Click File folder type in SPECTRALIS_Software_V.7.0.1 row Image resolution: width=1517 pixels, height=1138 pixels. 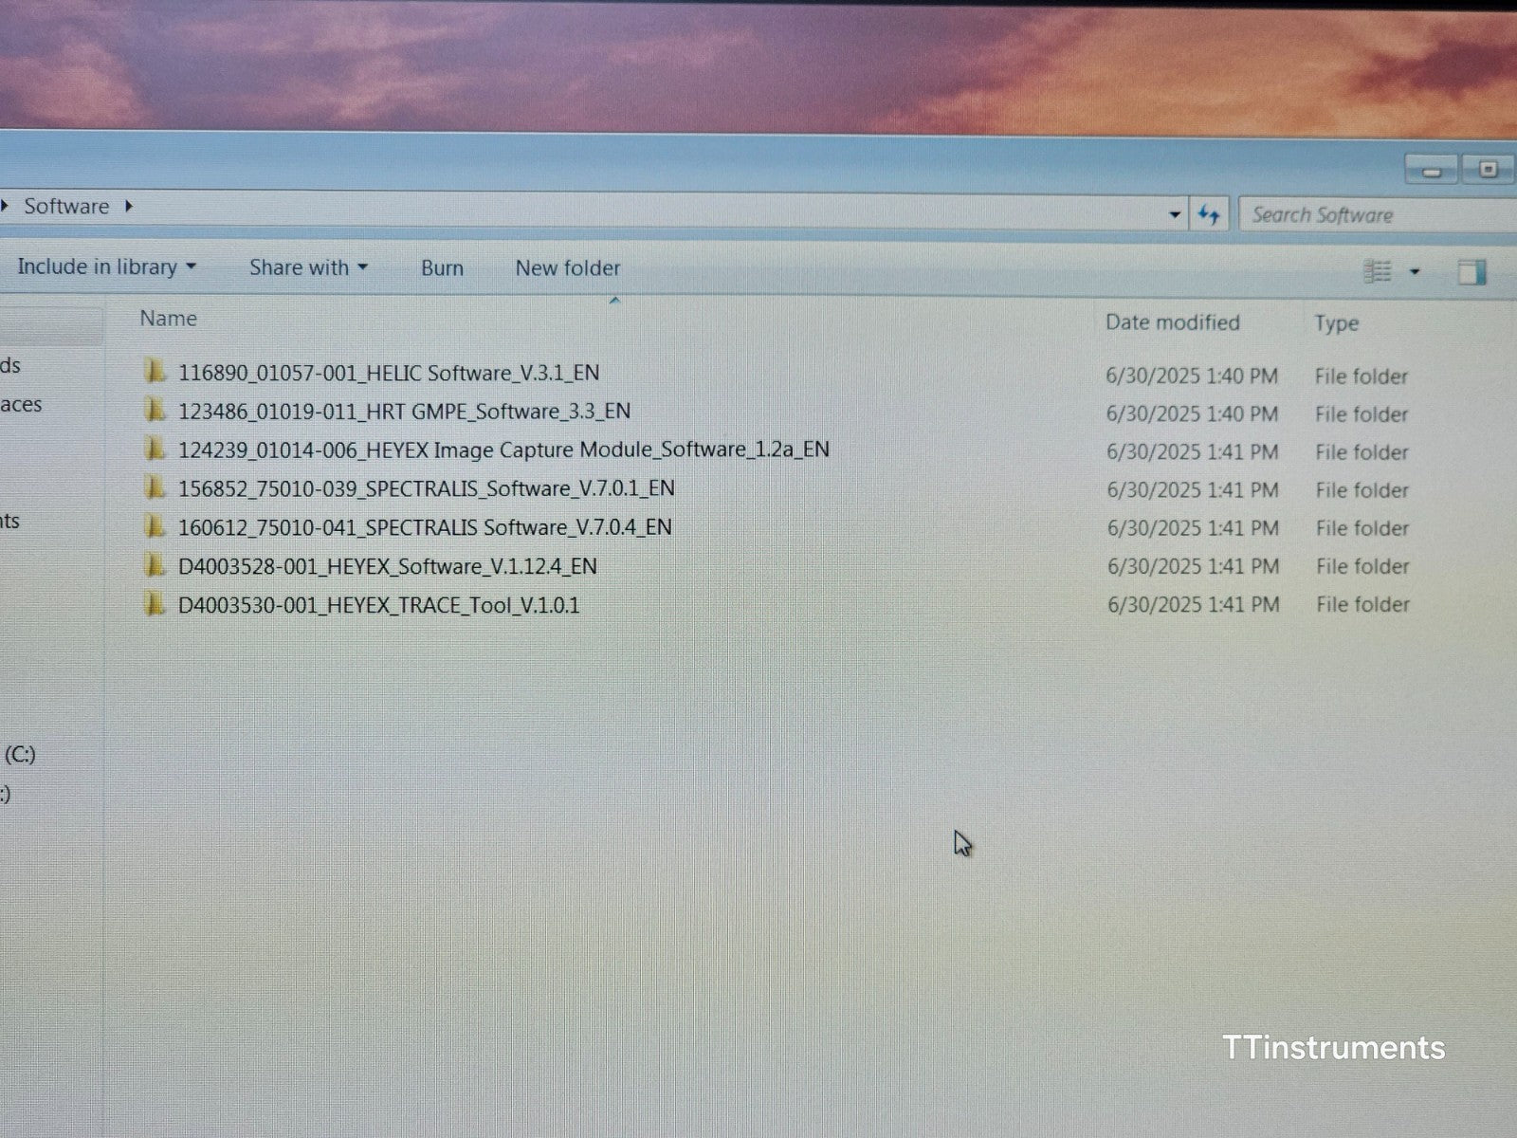pyautogui.click(x=1362, y=490)
